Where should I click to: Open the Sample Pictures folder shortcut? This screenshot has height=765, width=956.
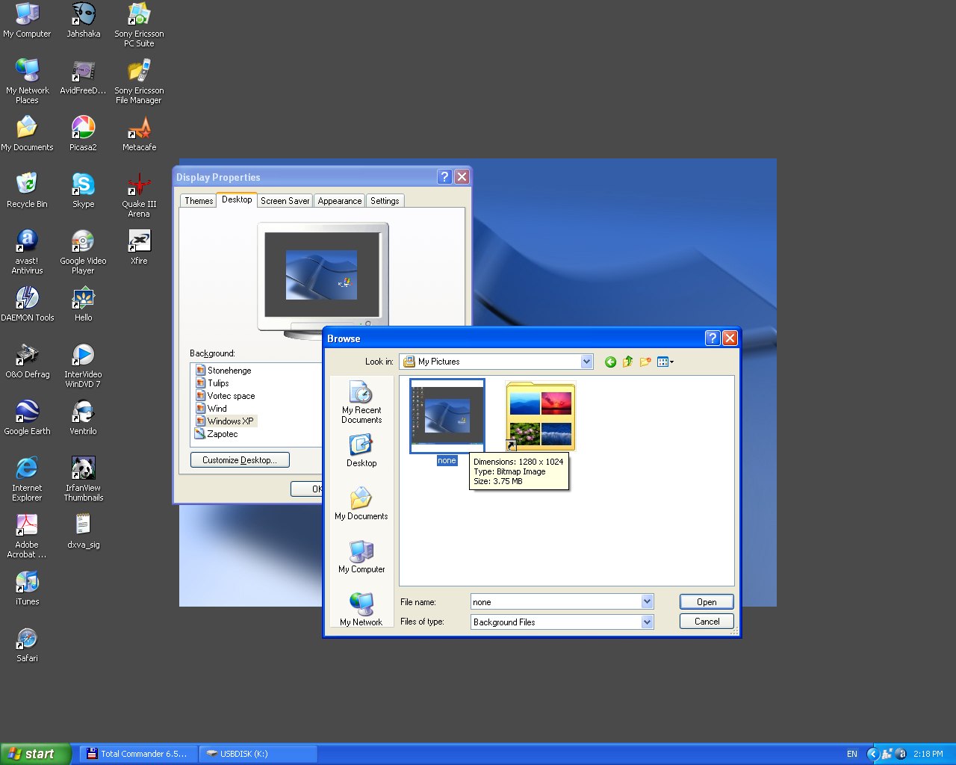[x=541, y=417]
